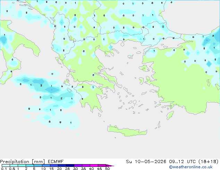
Task: Click the "40" legend scale label
Action: click(x=91, y=169)
